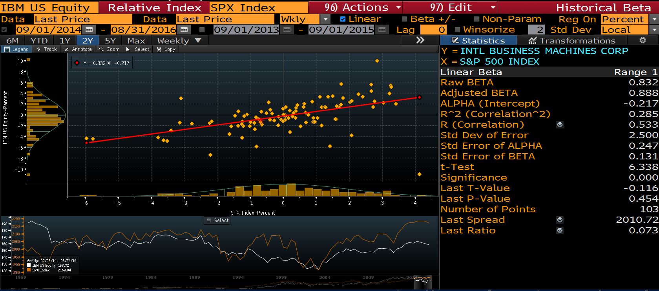Click the orange SPX Index legend swatch
The width and height of the screenshot is (659, 291).
click(29, 270)
